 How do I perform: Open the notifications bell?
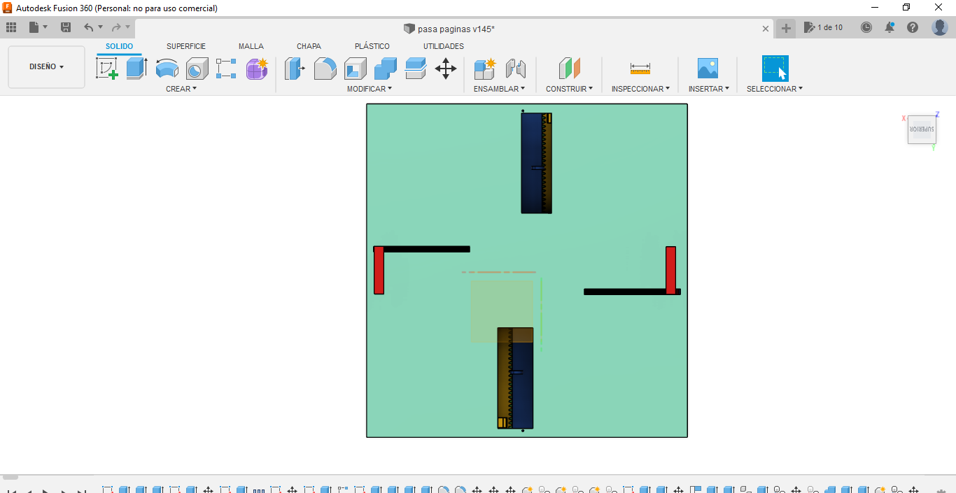coord(890,27)
